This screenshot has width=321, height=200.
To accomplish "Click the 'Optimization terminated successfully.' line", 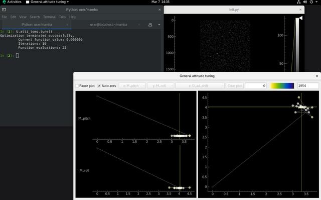I will tap(37, 36).
